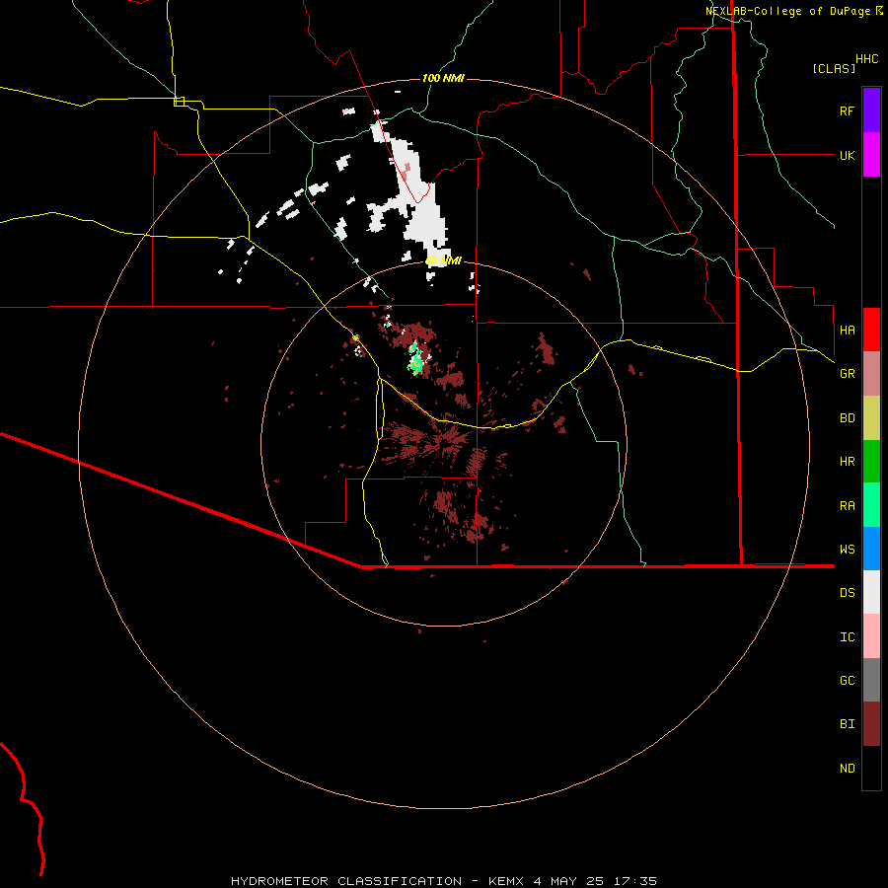
Task: Click the UK magenta legend swatch
Action: 871,155
